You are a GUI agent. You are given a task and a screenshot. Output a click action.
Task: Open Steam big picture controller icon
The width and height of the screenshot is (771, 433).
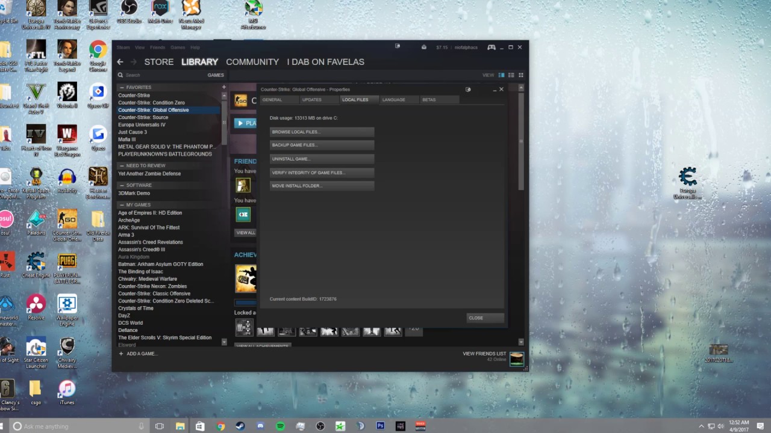coord(492,47)
